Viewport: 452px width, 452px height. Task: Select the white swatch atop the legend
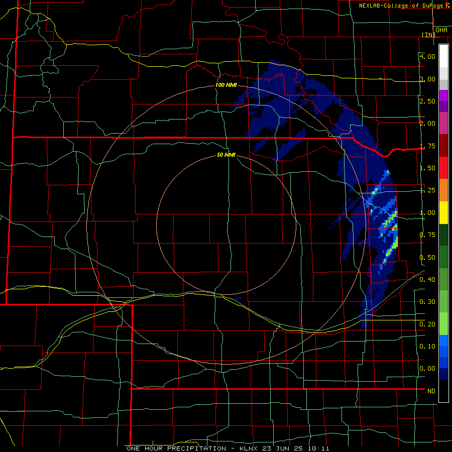point(443,56)
